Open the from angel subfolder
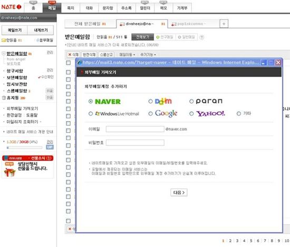The image size is (290, 247). [16, 59]
